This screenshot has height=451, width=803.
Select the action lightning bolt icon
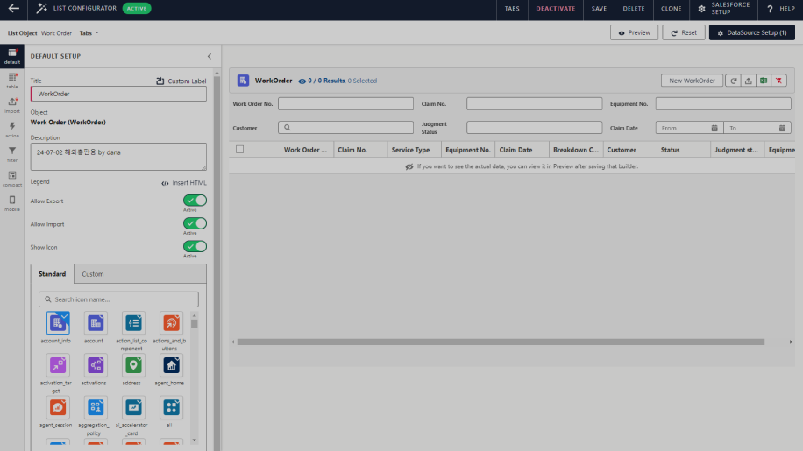click(x=12, y=130)
